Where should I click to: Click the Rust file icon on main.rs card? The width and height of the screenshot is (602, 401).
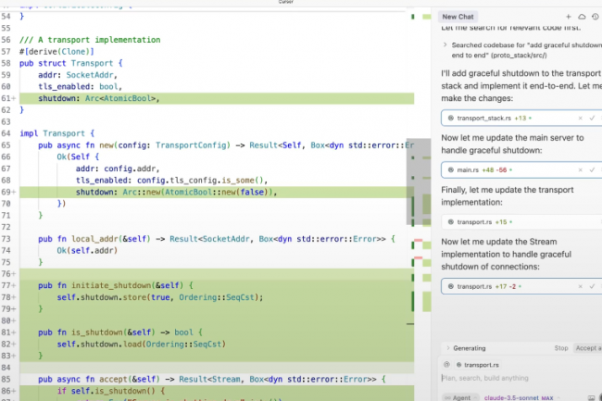(451, 170)
